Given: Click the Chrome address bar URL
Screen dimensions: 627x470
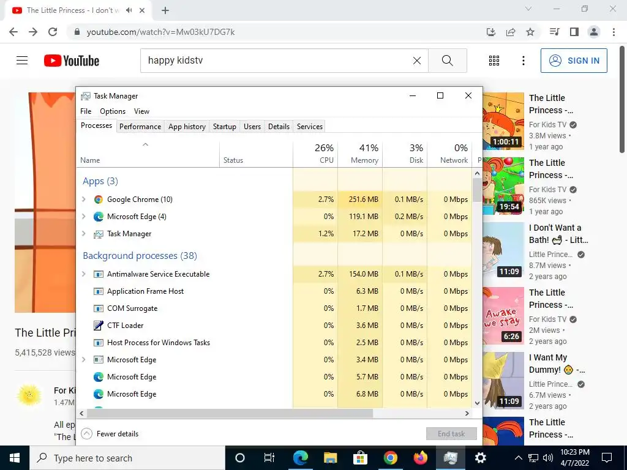Looking at the screenshot, I should coord(161,32).
